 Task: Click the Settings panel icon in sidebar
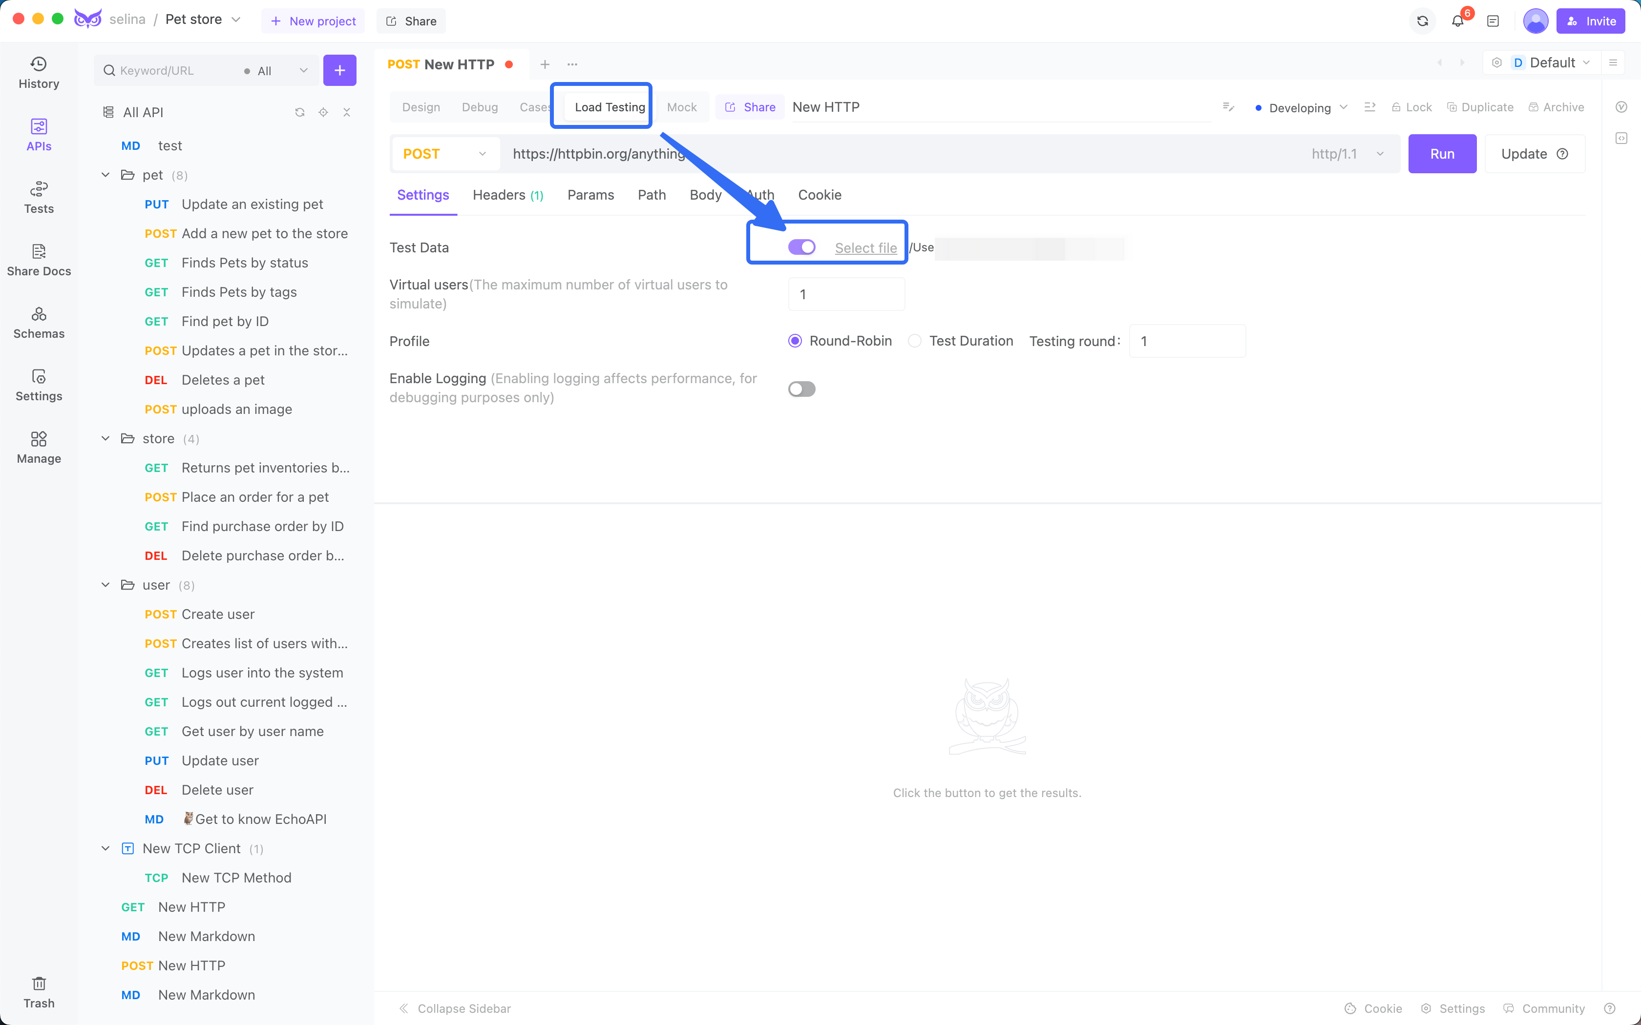pyautogui.click(x=39, y=384)
